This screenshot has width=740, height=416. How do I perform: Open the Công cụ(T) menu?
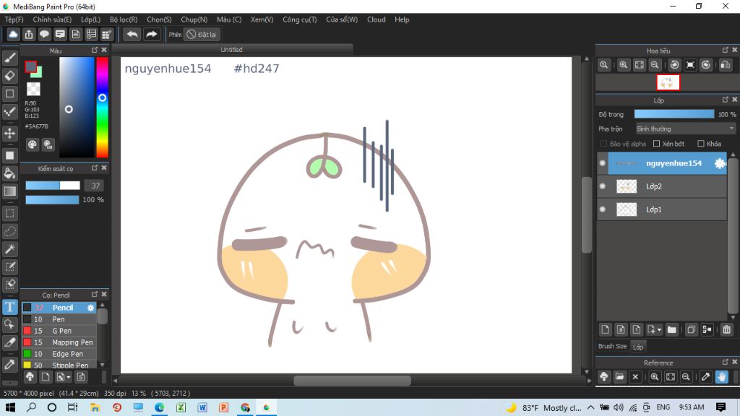pyautogui.click(x=300, y=19)
